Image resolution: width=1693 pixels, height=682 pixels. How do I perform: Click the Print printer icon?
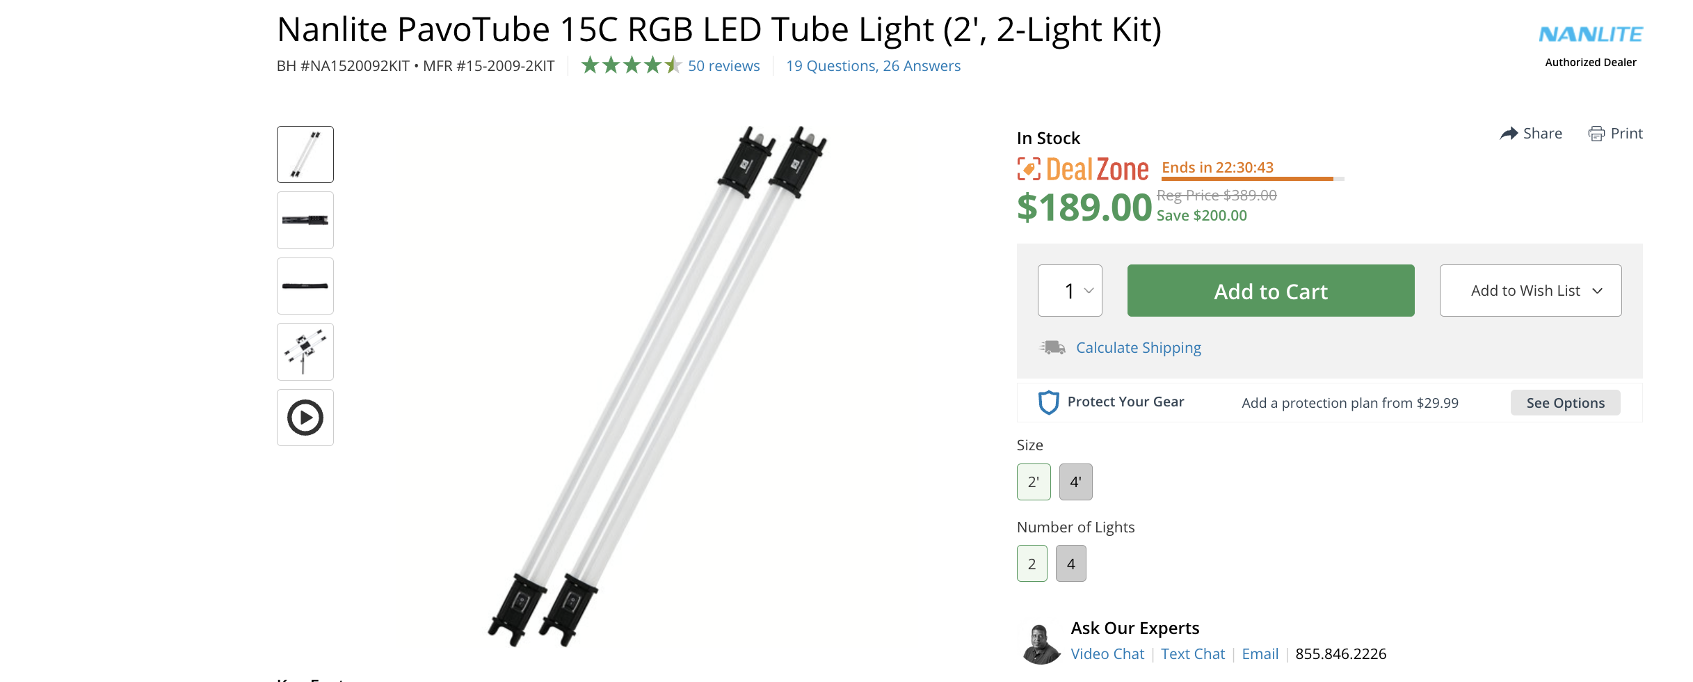tap(1596, 134)
